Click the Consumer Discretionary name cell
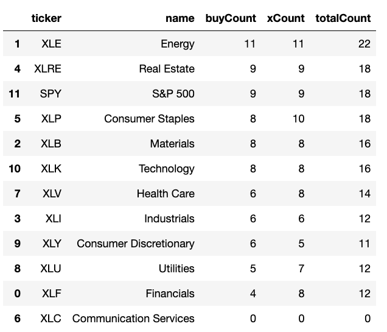Viewport: 387px width, 332px height. (136, 244)
